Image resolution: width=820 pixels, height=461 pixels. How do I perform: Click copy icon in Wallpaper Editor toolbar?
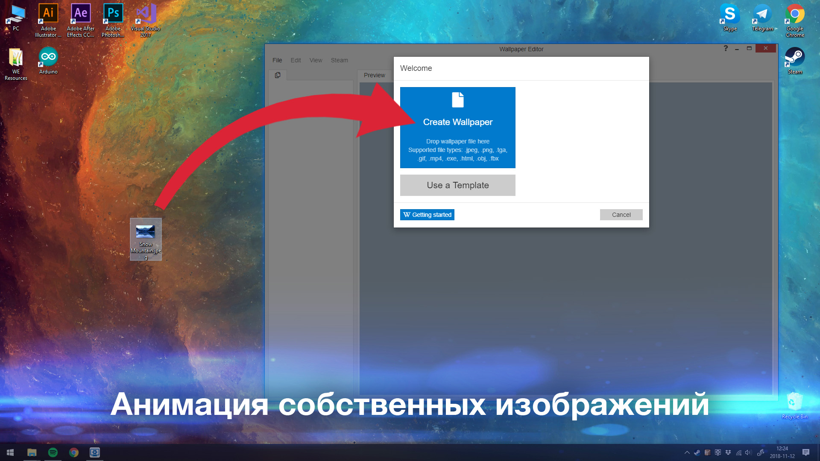pos(276,74)
